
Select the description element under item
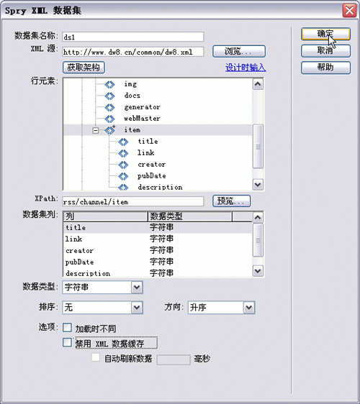coord(160,187)
